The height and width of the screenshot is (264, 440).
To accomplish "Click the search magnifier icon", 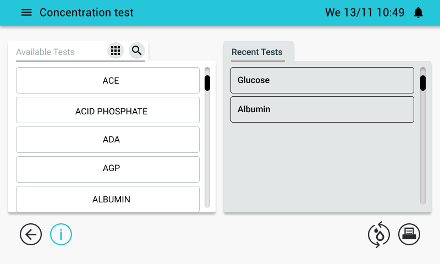I will 136,51.
